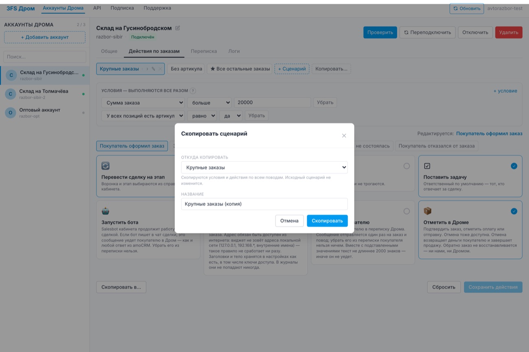
Task: Click the pencil icon on Крупные заказы scenario
Action: [153, 69]
